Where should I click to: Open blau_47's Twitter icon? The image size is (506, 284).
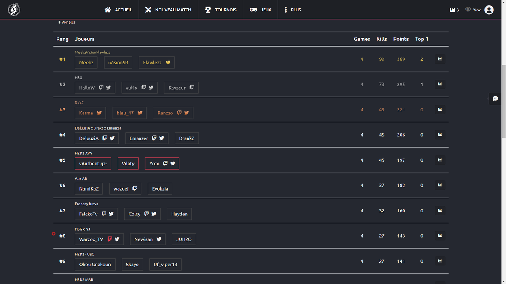click(140, 113)
